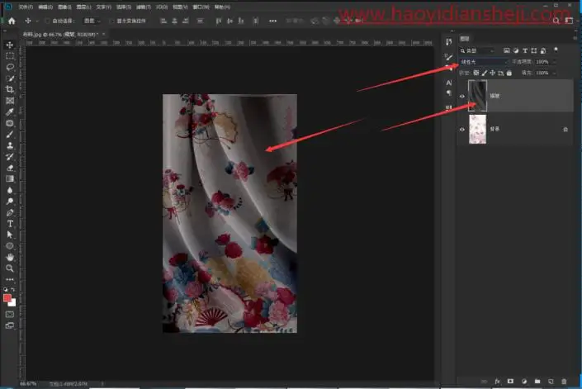Change the screen mode
Image resolution: width=582 pixels, height=389 pixels.
tap(10, 325)
